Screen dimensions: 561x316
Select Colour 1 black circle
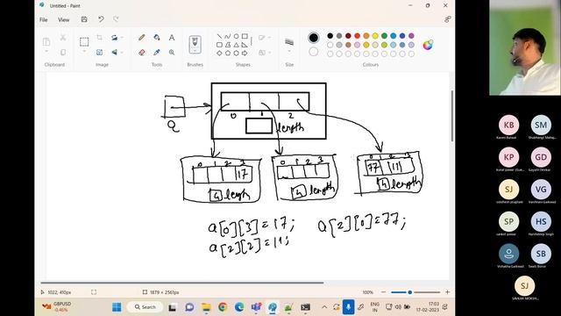[x=314, y=38]
